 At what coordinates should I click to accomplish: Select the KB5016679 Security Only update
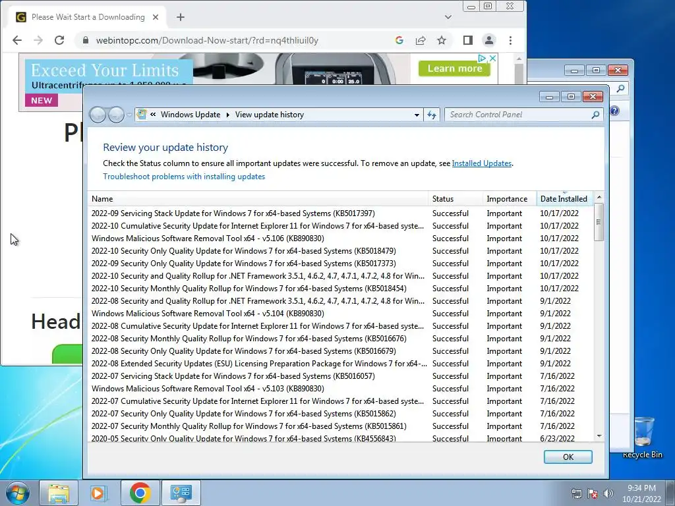340,351
